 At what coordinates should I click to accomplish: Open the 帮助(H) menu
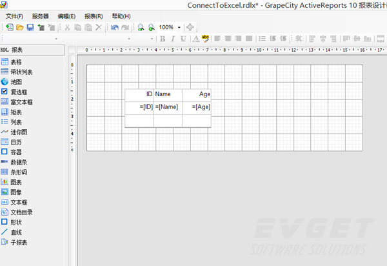click(121, 16)
